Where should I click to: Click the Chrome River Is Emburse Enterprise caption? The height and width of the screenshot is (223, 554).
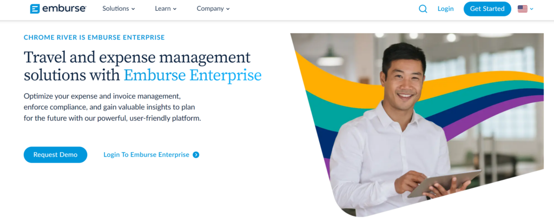[94, 37]
